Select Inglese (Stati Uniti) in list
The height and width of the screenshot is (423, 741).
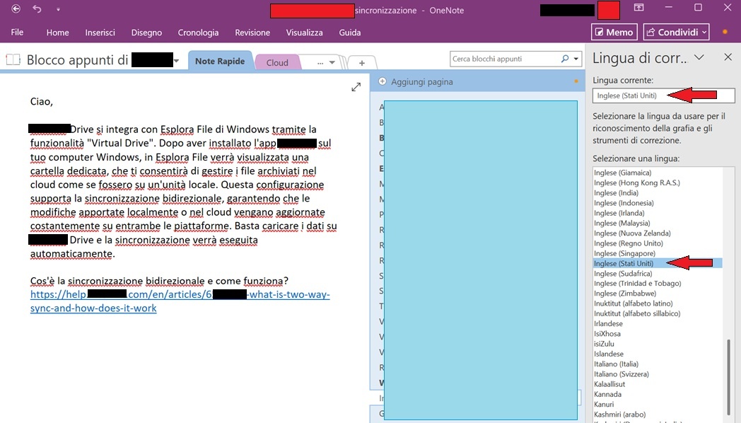click(658, 263)
